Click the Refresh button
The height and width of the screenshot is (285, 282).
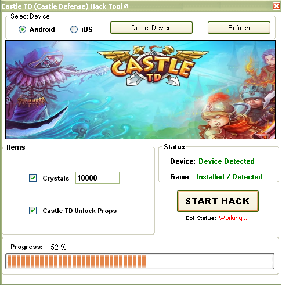[x=239, y=28]
